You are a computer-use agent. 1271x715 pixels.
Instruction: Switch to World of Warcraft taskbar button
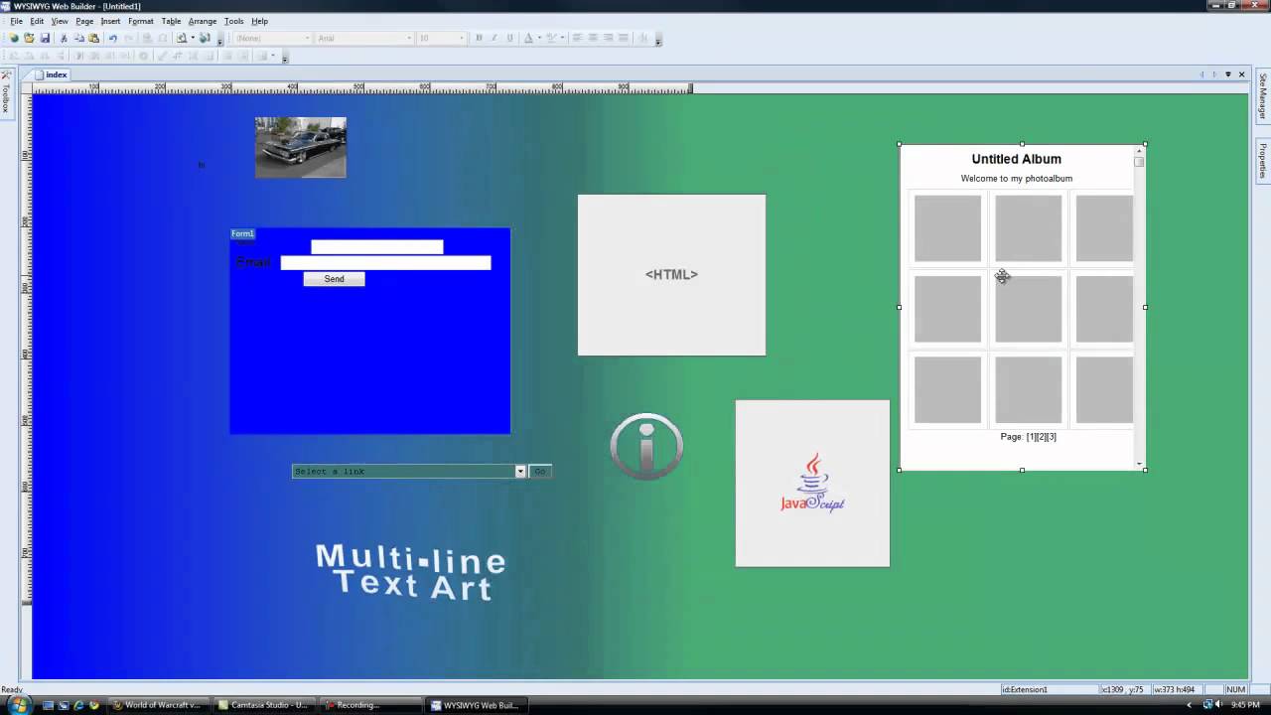[x=157, y=705]
